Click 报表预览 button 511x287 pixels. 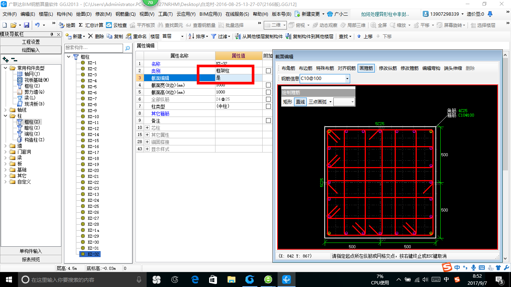coord(31,259)
